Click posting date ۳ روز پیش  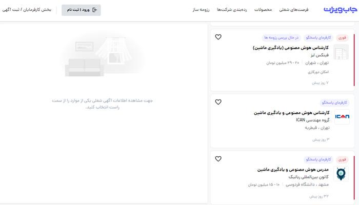click(x=321, y=139)
